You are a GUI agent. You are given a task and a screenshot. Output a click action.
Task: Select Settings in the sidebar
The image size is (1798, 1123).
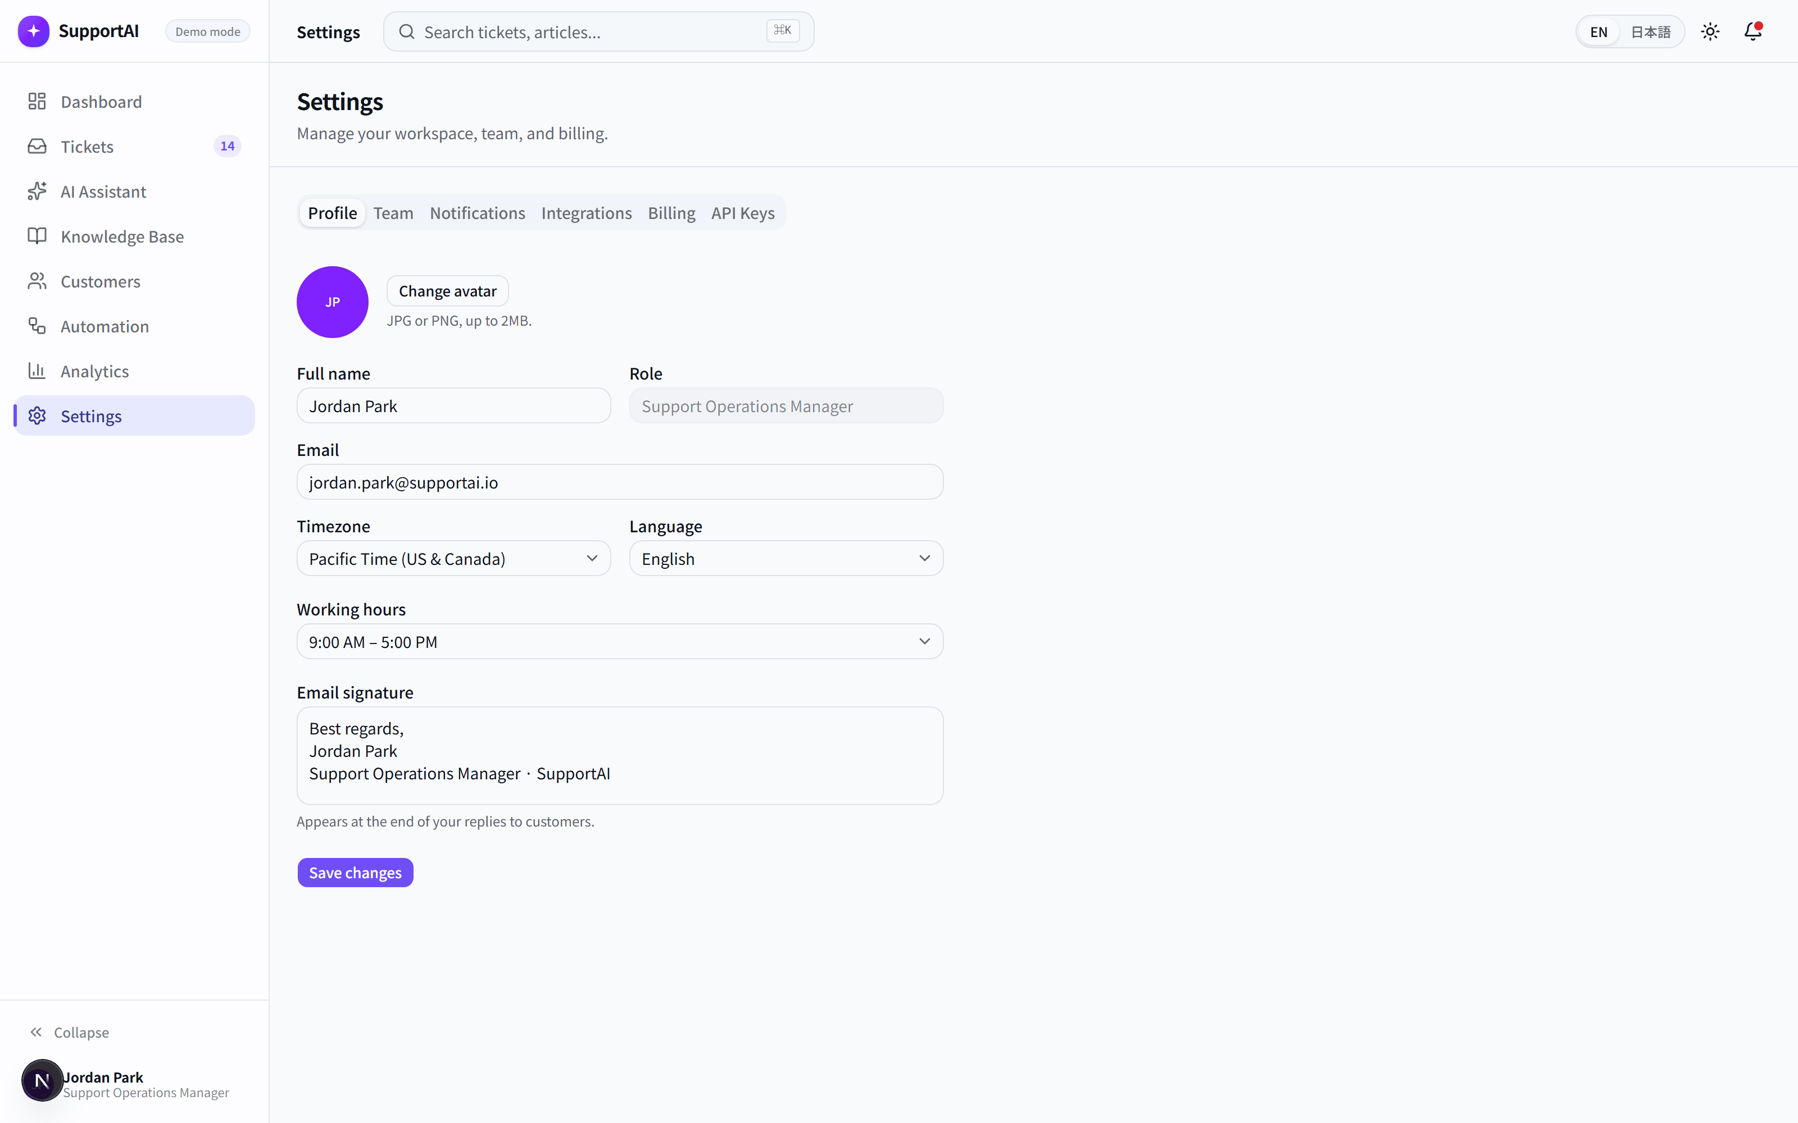134,416
